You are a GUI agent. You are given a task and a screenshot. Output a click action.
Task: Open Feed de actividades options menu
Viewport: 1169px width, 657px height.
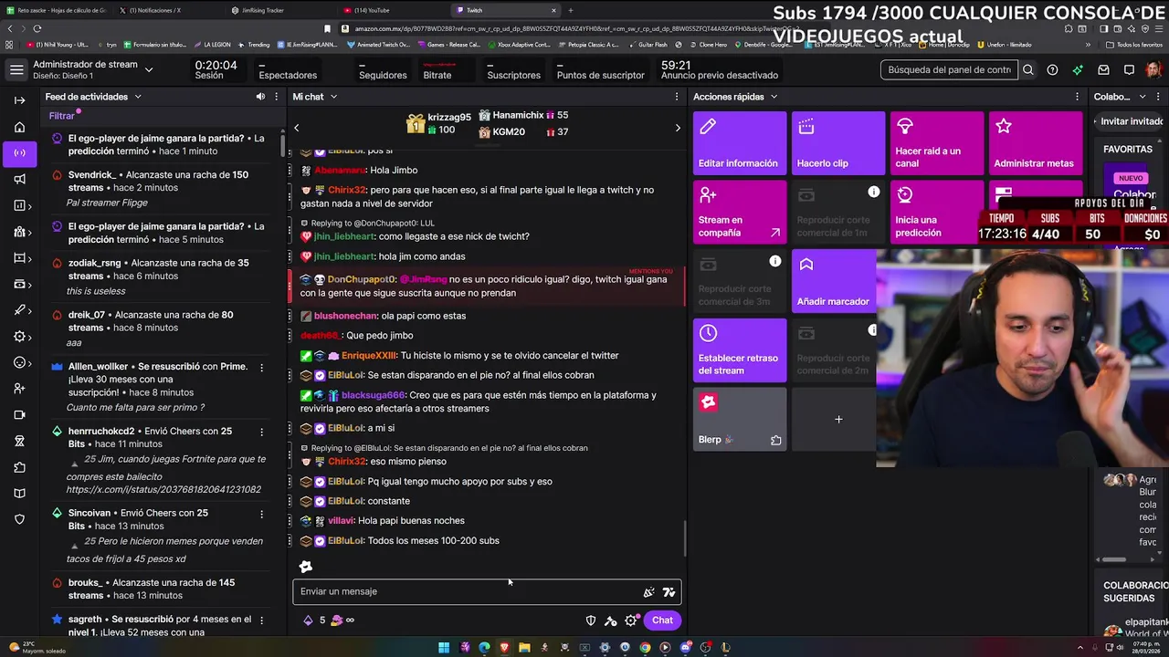(x=276, y=97)
